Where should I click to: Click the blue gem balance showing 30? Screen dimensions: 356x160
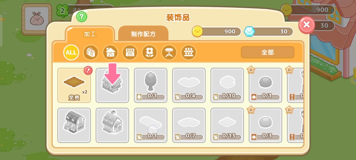pos(268,32)
